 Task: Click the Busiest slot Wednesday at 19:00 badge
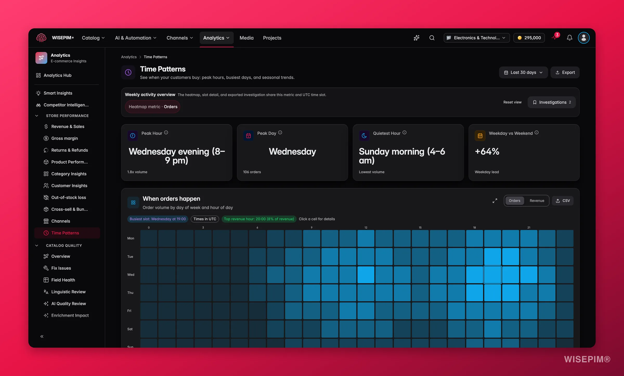click(158, 219)
